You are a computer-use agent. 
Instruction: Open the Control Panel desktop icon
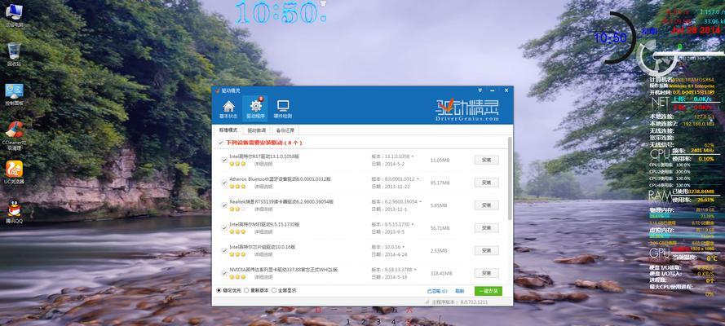[x=15, y=95]
